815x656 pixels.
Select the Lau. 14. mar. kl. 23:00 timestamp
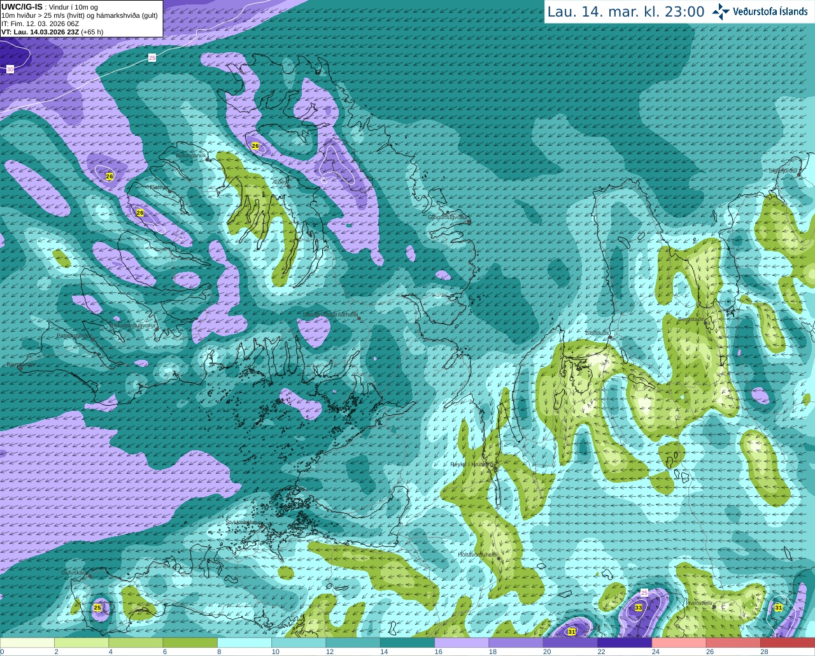coord(626,11)
